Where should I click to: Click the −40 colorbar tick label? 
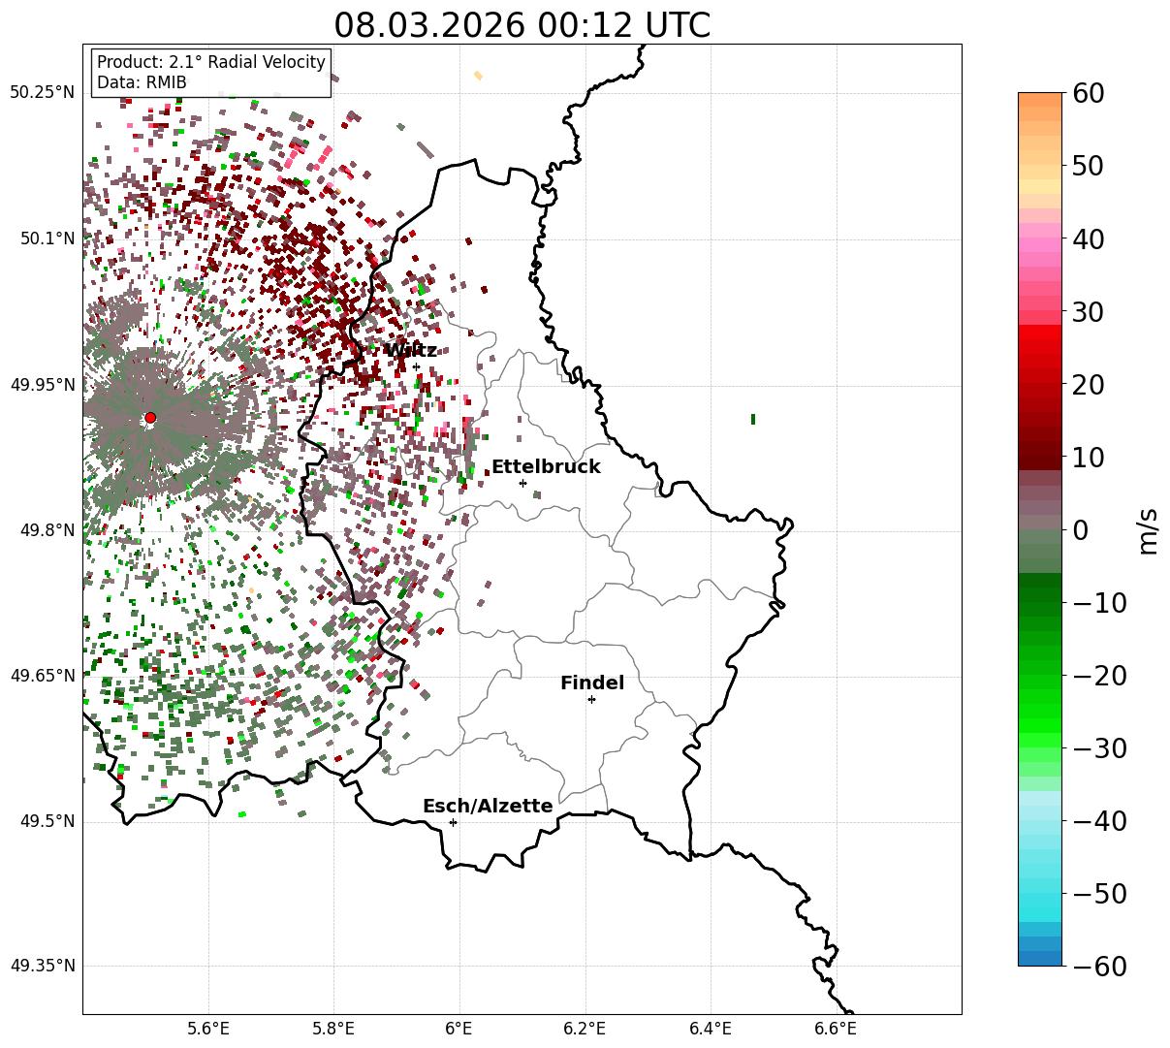[x=1100, y=821]
